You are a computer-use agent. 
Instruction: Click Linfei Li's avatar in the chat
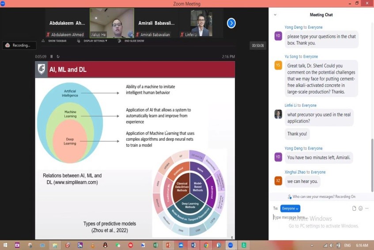click(278, 114)
